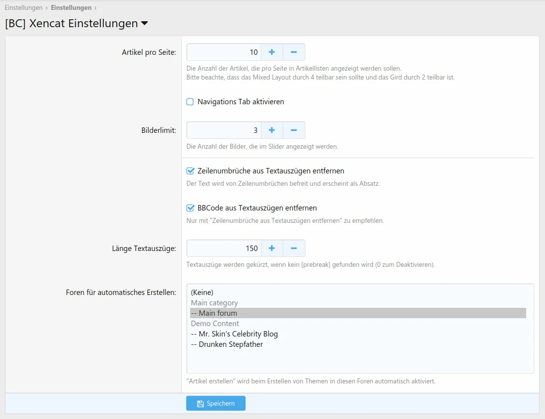This screenshot has width=545, height=419.
Task: Click first Einstellungen breadcrumb link
Action: pyautogui.click(x=23, y=8)
